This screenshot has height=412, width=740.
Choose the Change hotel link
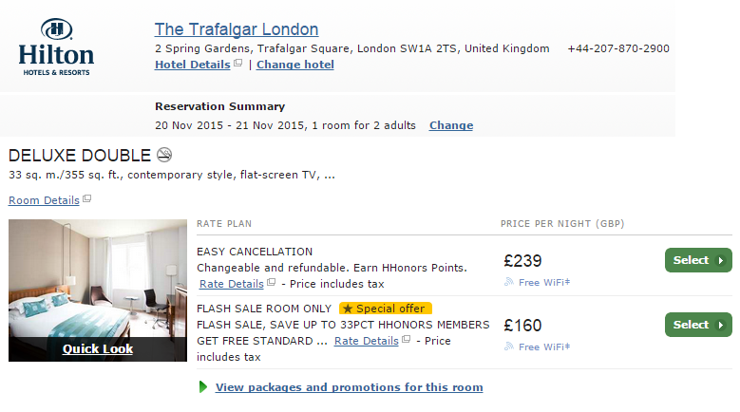coord(295,65)
